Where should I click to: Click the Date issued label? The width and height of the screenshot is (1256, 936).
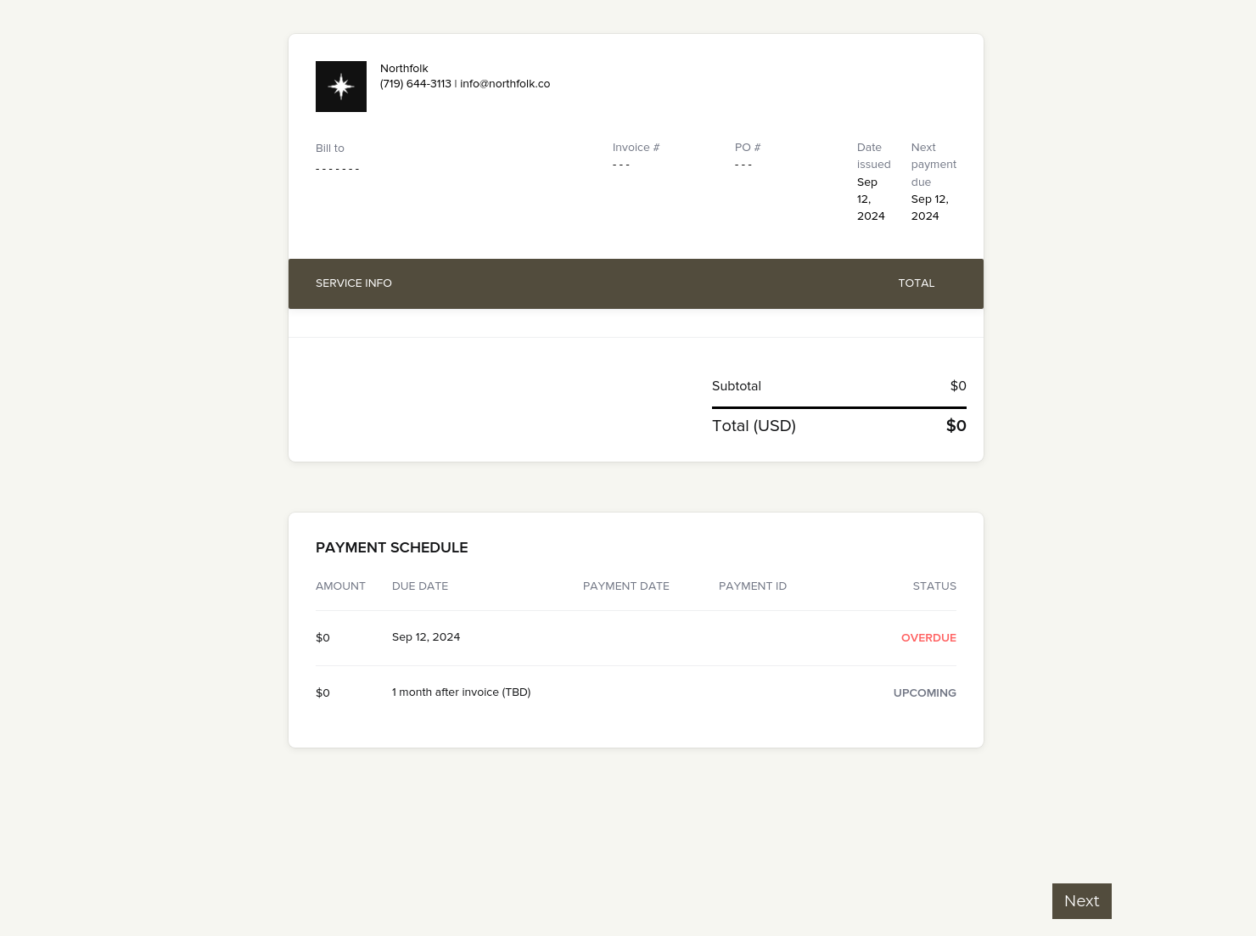874,156
